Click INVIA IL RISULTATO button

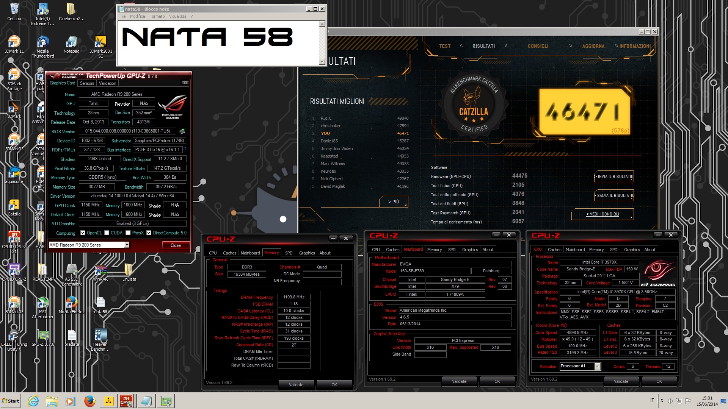tap(614, 176)
